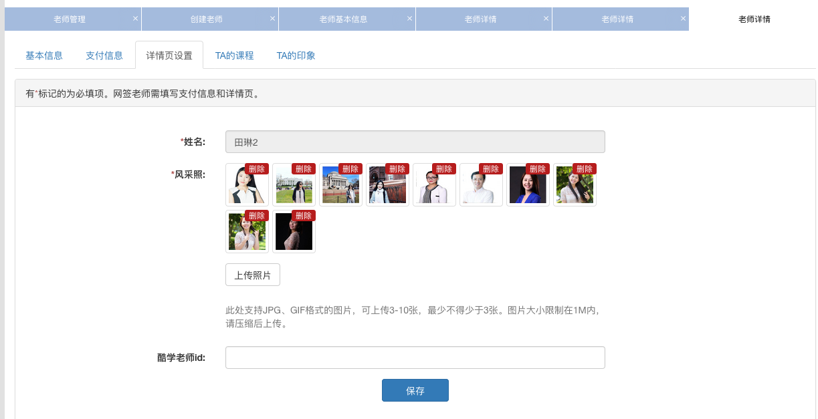Delete the foliage photo beside the blue blazer

585,169
